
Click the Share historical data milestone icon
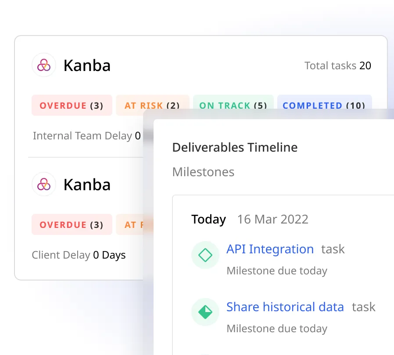[205, 312]
